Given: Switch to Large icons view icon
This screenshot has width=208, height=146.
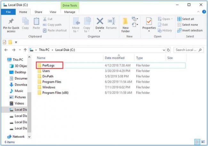Looking at the screenshot, I should (203, 142).
